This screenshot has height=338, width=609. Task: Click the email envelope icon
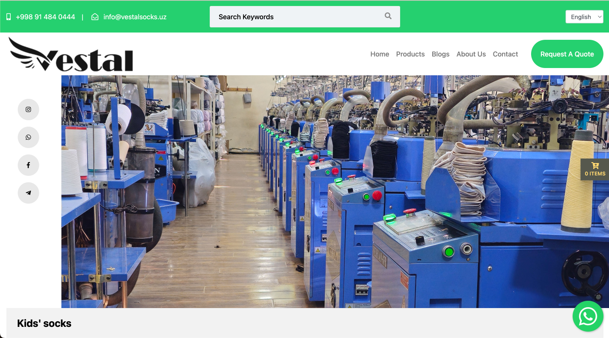coord(95,17)
